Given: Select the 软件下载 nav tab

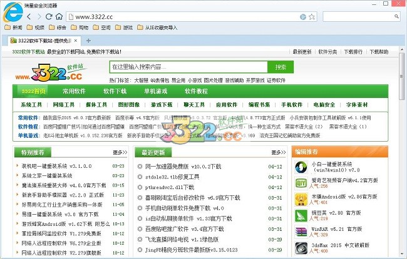Looking at the screenshot, I should (115, 91).
